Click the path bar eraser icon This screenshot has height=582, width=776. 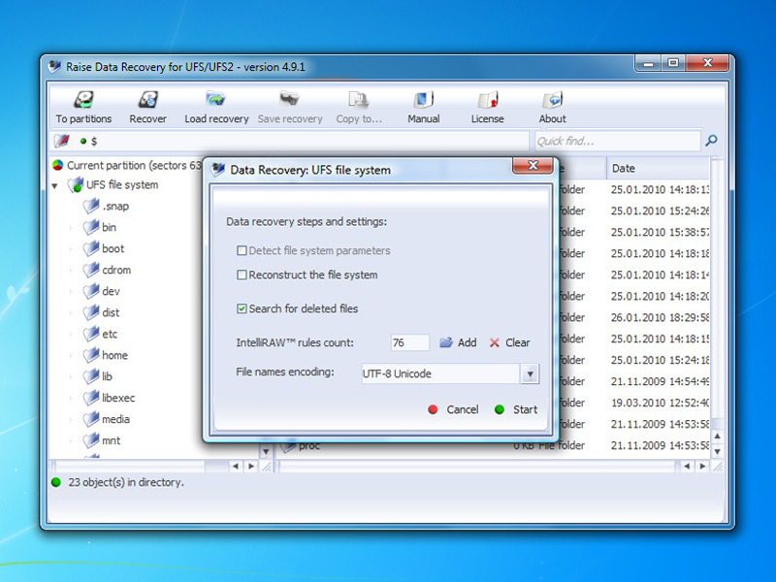click(62, 141)
